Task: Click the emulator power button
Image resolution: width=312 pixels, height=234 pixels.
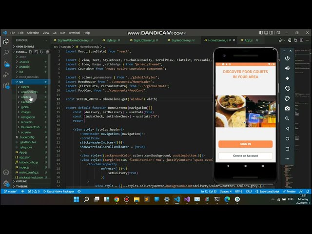Action: pyautogui.click(x=287, y=58)
